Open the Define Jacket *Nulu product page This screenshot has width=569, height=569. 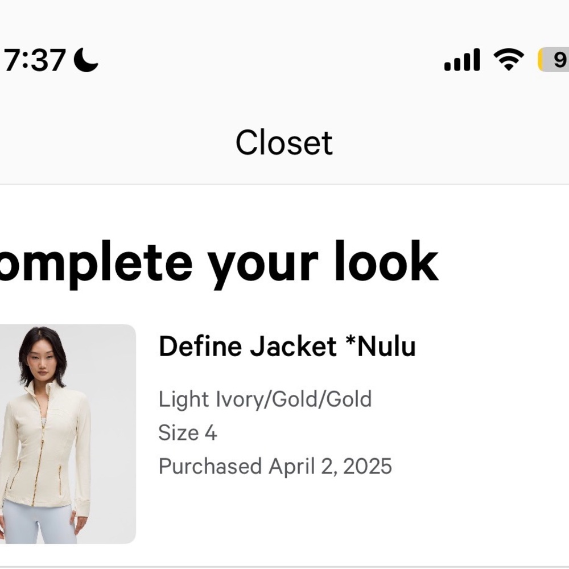click(x=287, y=345)
